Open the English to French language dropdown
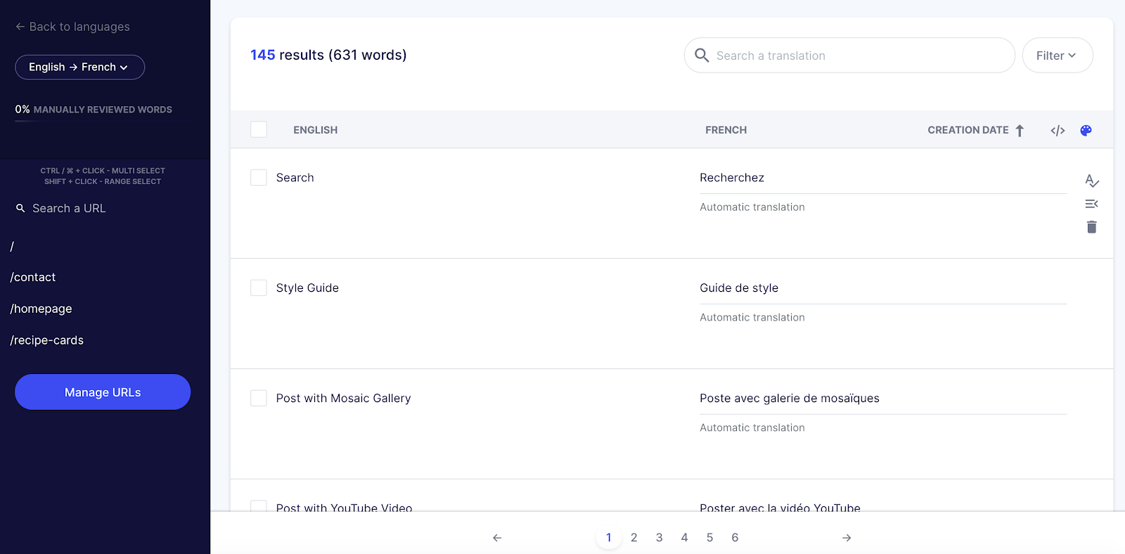This screenshot has width=1125, height=554. coord(79,67)
